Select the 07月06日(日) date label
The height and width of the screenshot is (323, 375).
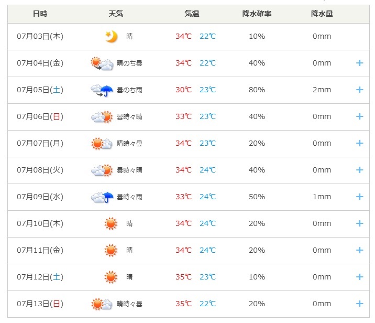coord(40,116)
